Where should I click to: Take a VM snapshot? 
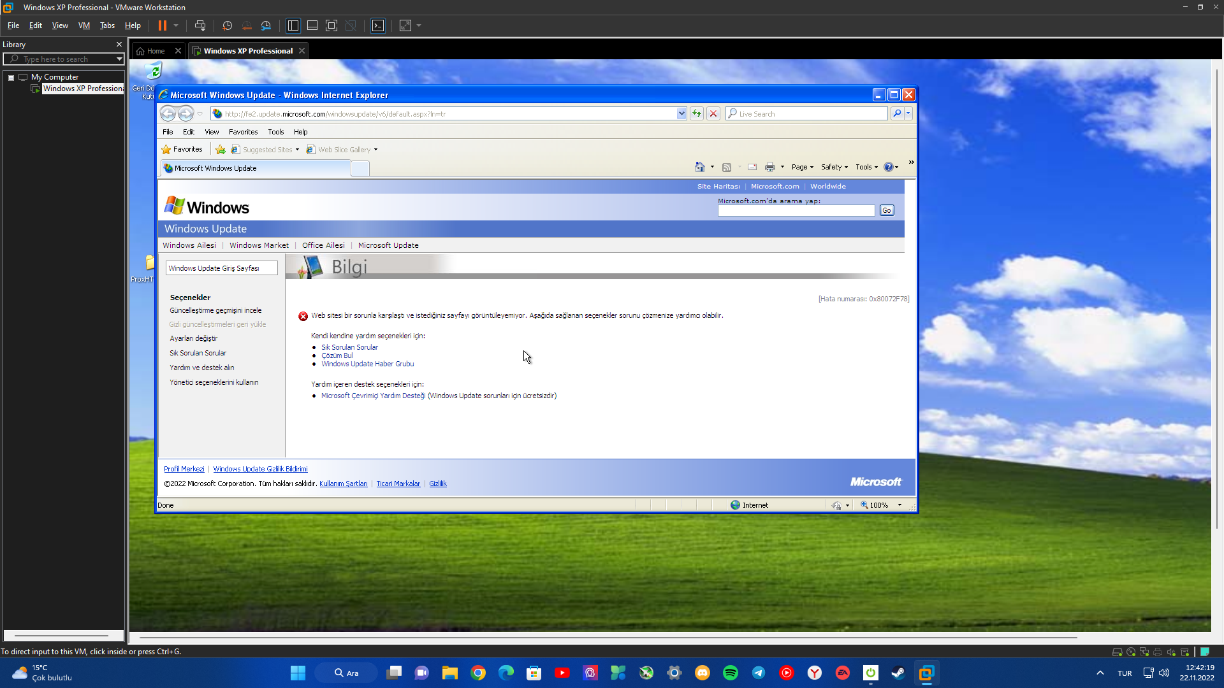227,25
